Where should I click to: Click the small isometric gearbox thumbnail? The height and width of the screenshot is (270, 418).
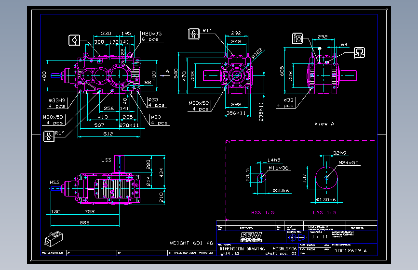(x=54, y=239)
